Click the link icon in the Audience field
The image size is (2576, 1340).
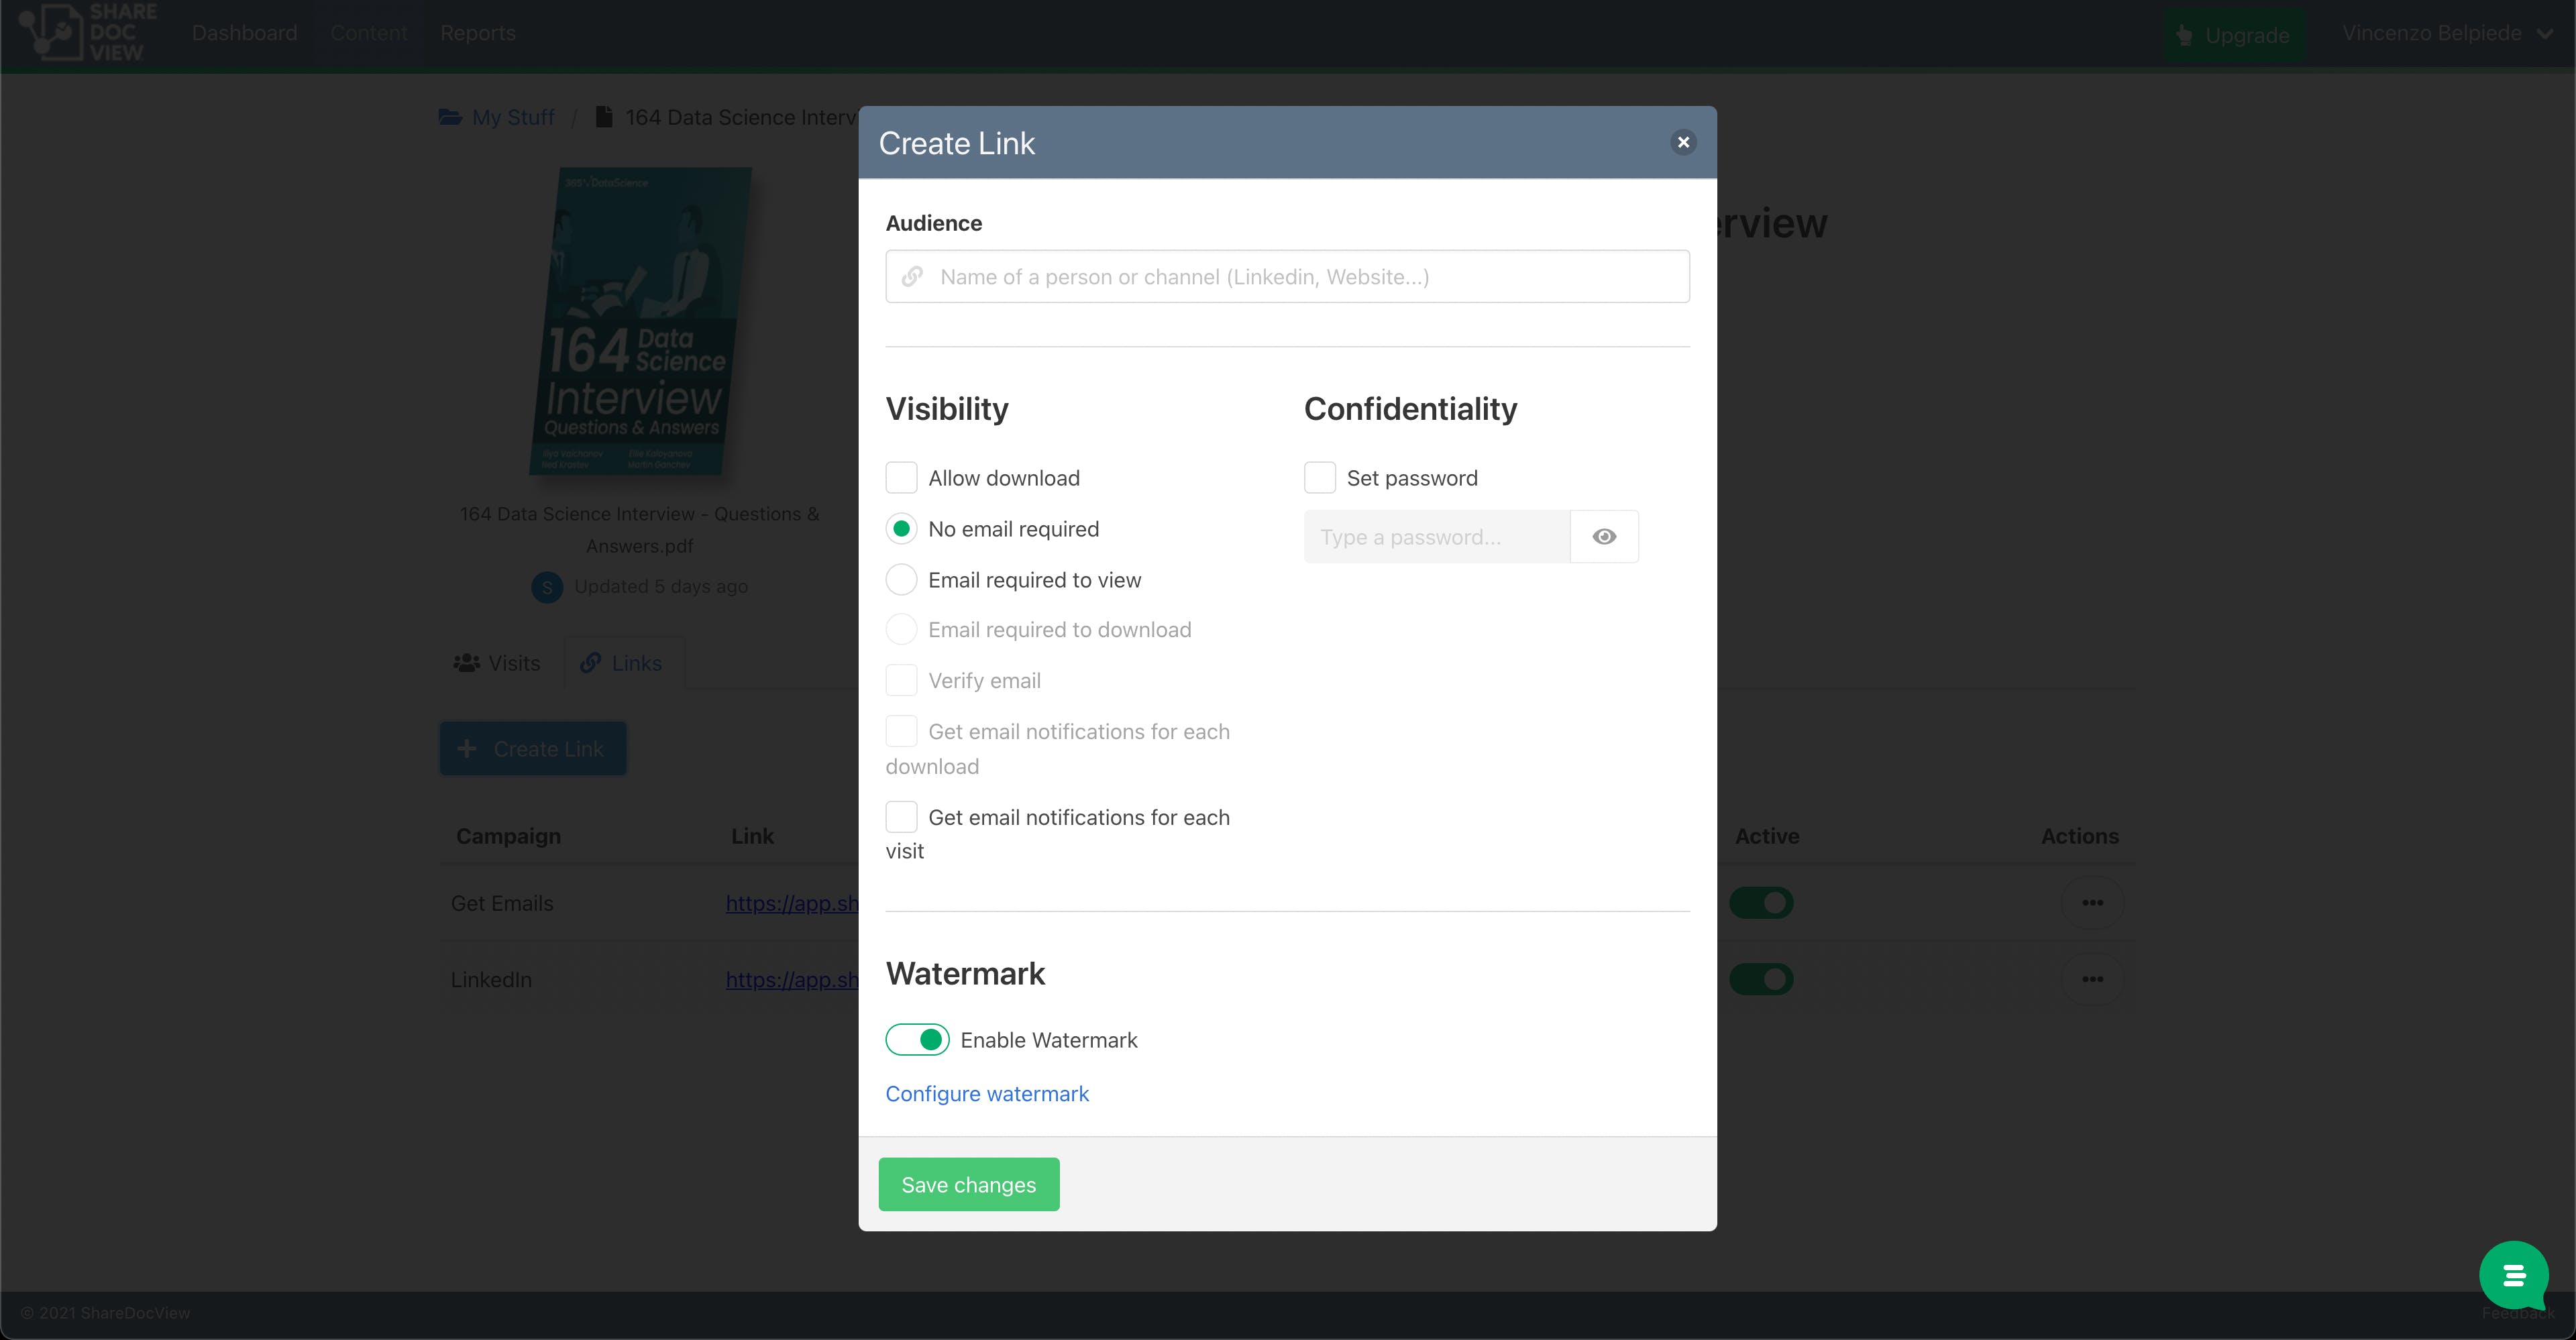(x=912, y=277)
